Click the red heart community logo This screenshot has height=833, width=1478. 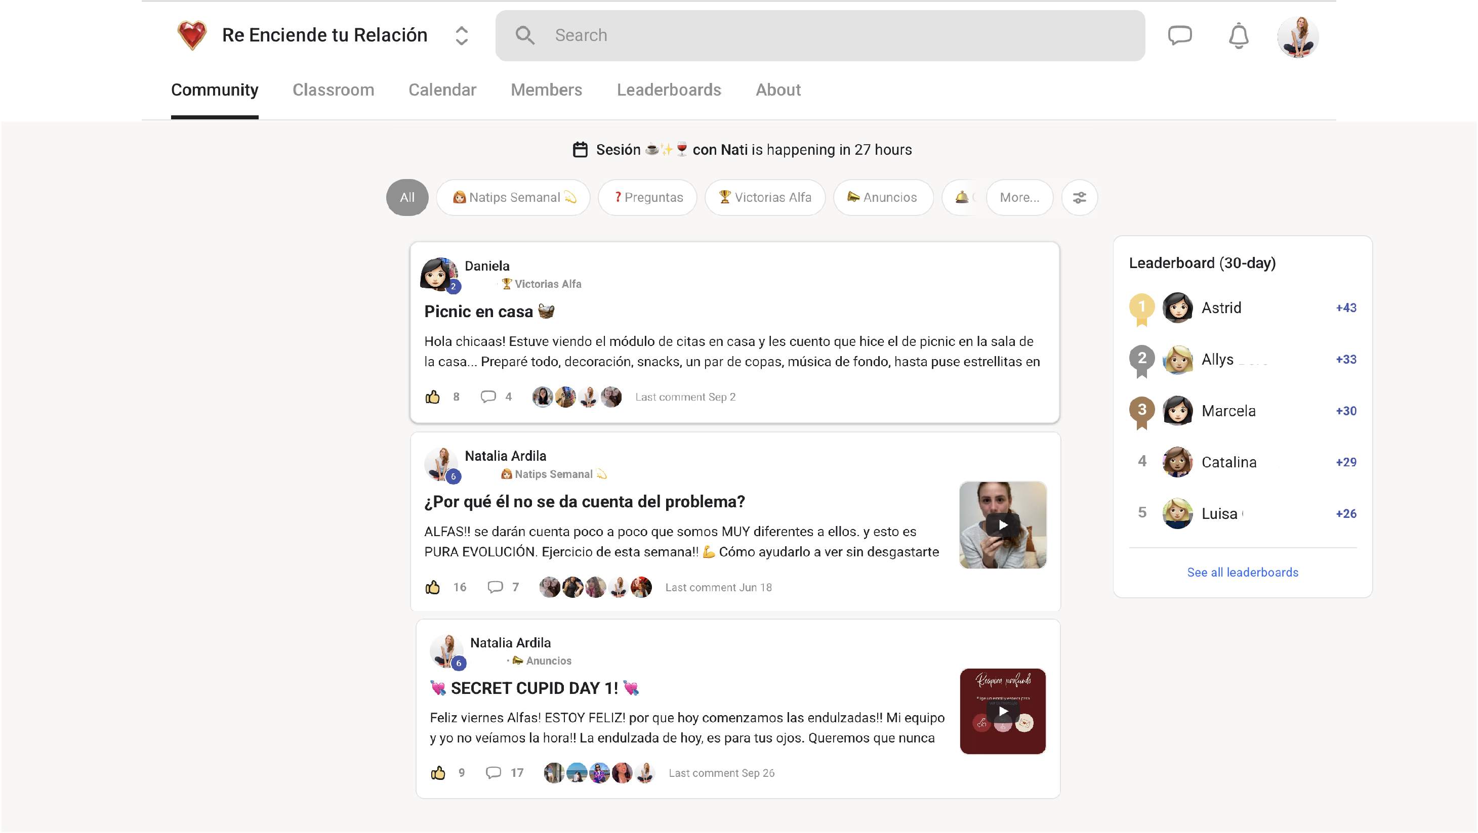point(192,35)
